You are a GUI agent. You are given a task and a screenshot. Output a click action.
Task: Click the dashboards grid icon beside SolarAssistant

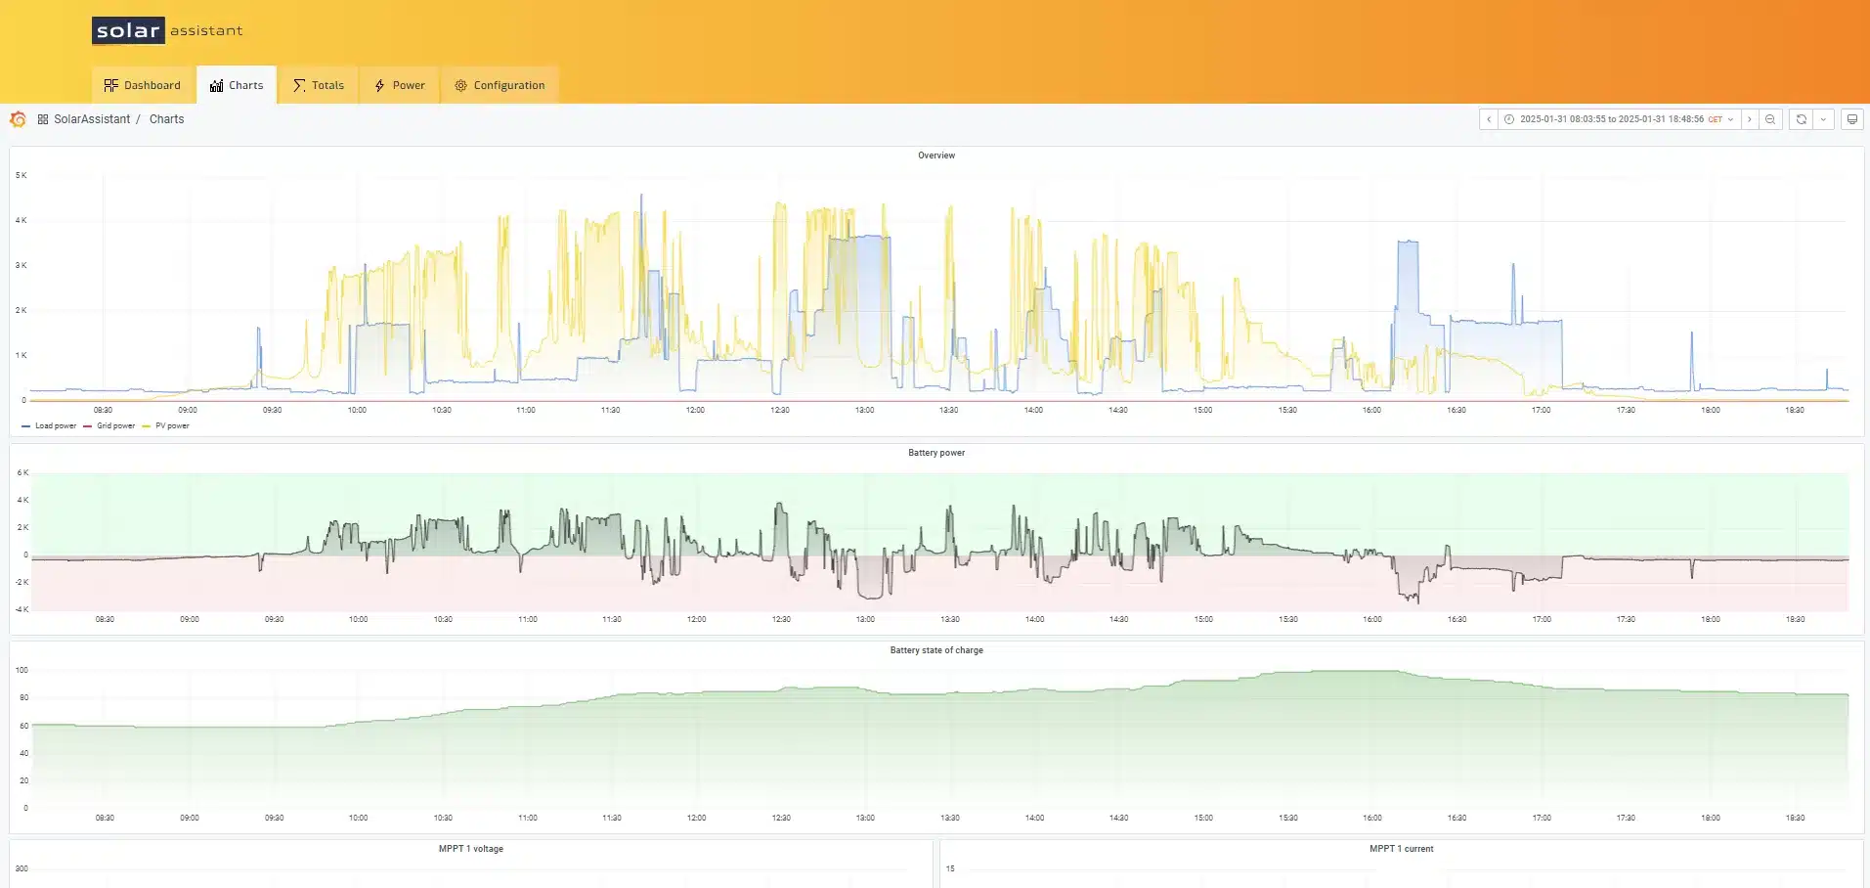tap(43, 119)
